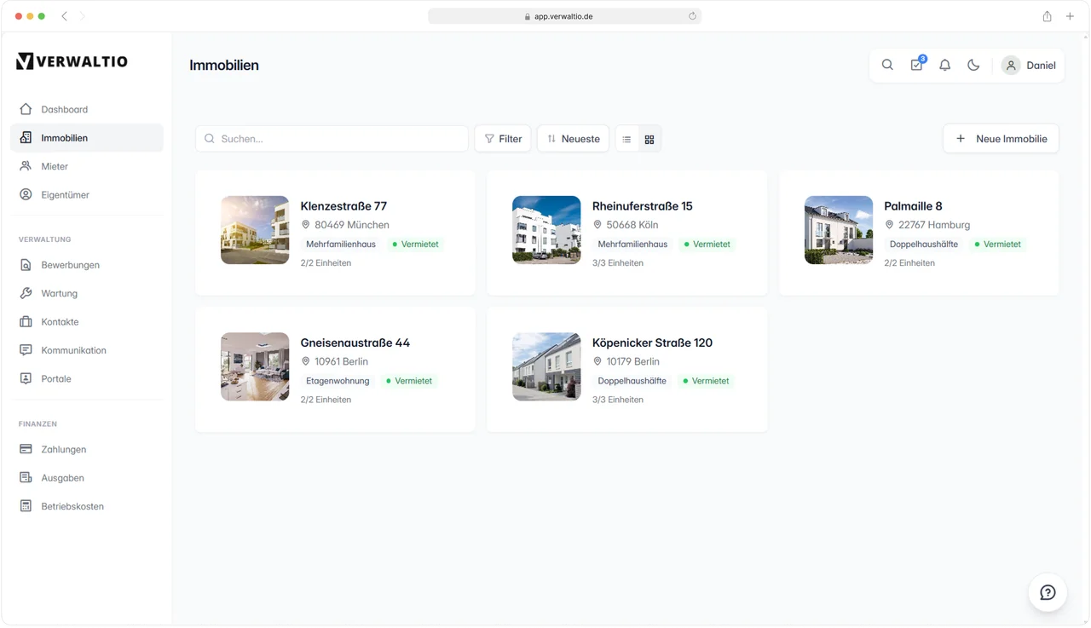Viewport: 1091px width, 628px height.
Task: Click the Neue Immobilie button
Action: pos(1001,139)
